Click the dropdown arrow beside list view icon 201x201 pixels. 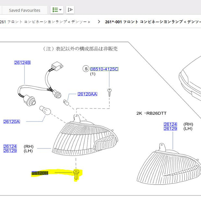(61, 10)
